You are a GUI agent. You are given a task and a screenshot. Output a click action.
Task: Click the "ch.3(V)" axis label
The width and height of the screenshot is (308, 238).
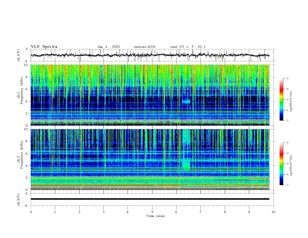(19, 199)
